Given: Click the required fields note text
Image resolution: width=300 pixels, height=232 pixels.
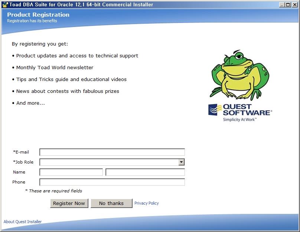Looking at the screenshot, I should point(53,191).
